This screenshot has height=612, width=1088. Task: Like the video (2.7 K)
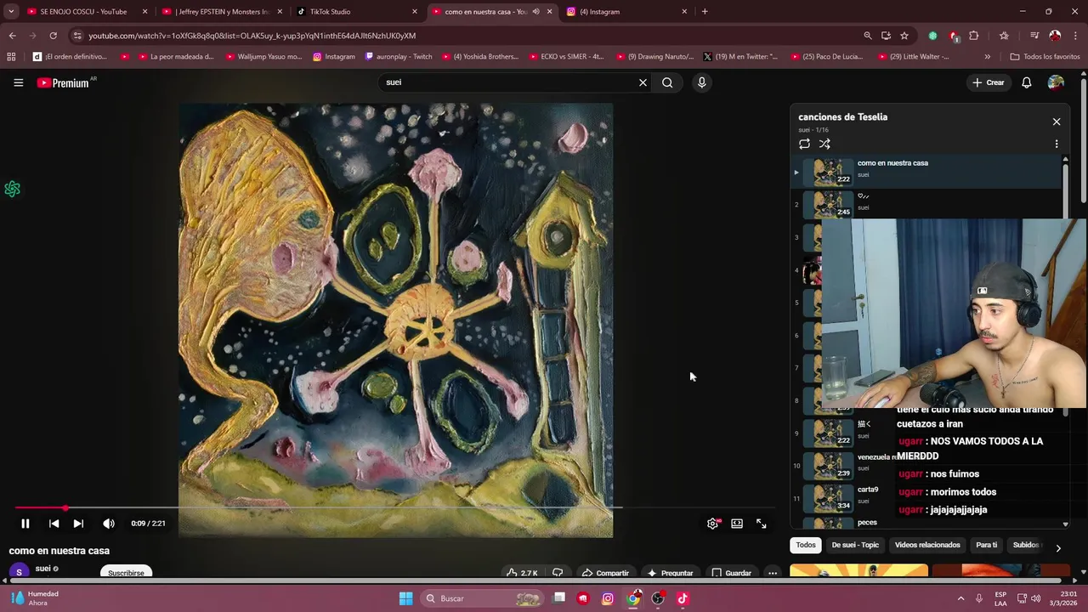(521, 573)
